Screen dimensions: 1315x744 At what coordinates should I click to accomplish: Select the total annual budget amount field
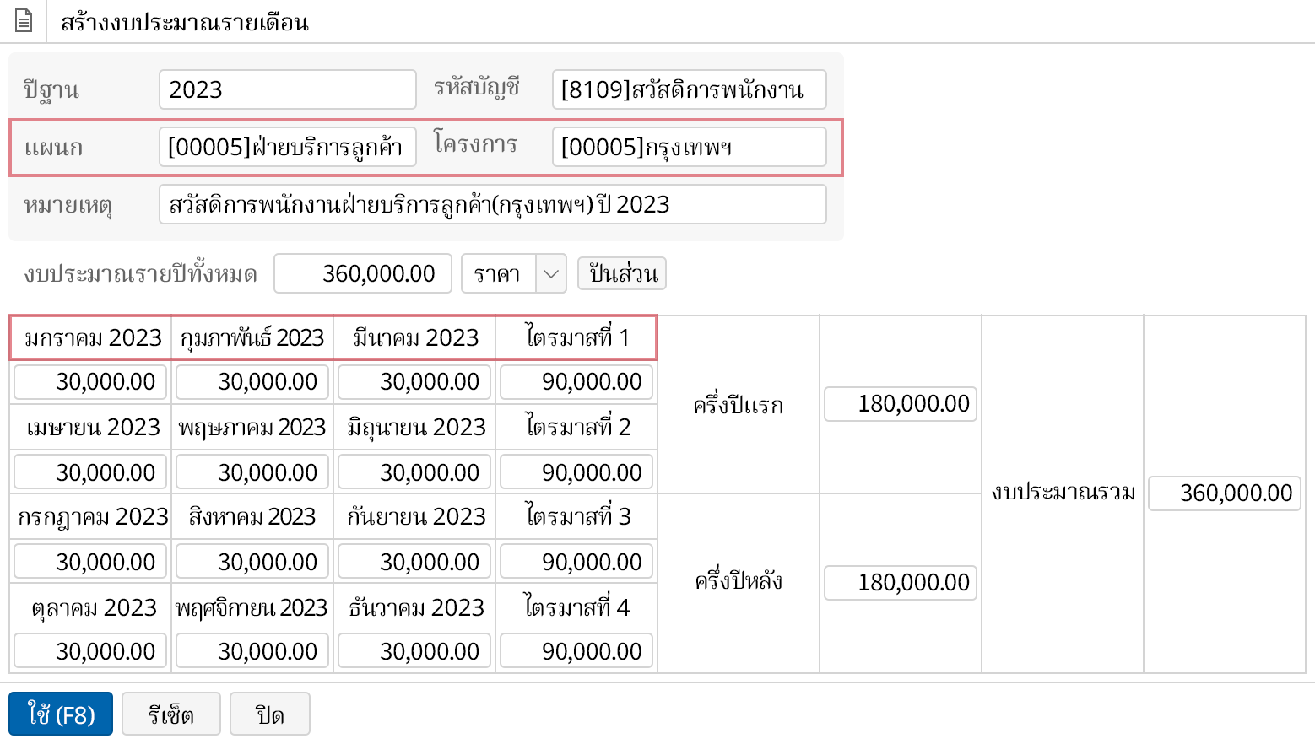coord(363,274)
